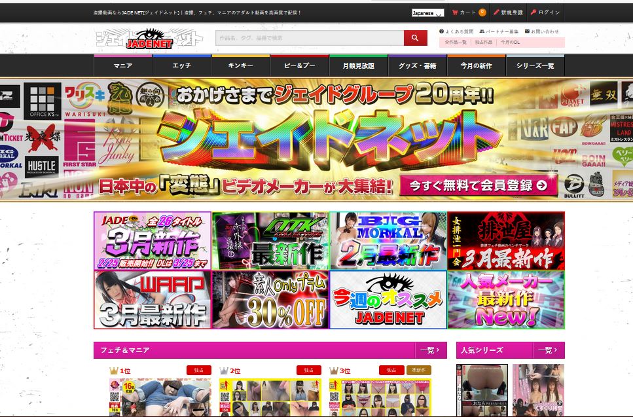Open the 人気メーカー最新作 New! banner
The image size is (633, 417).
pos(506,300)
